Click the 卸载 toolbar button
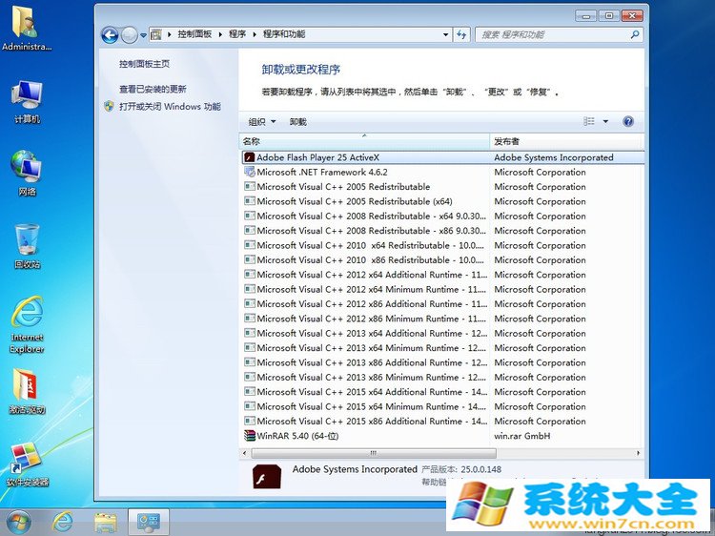The width and height of the screenshot is (715, 536). point(297,122)
